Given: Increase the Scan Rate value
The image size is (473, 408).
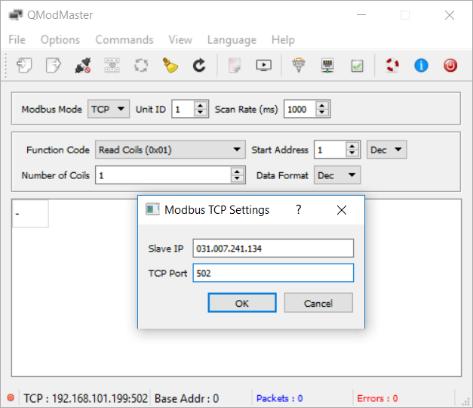Looking at the screenshot, I should pos(322,105).
